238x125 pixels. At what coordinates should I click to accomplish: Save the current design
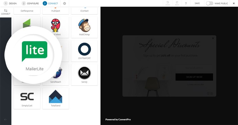[197, 3]
